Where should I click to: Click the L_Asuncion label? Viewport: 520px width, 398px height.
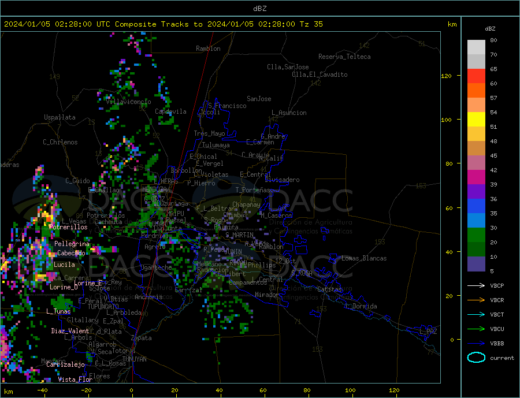click(289, 113)
